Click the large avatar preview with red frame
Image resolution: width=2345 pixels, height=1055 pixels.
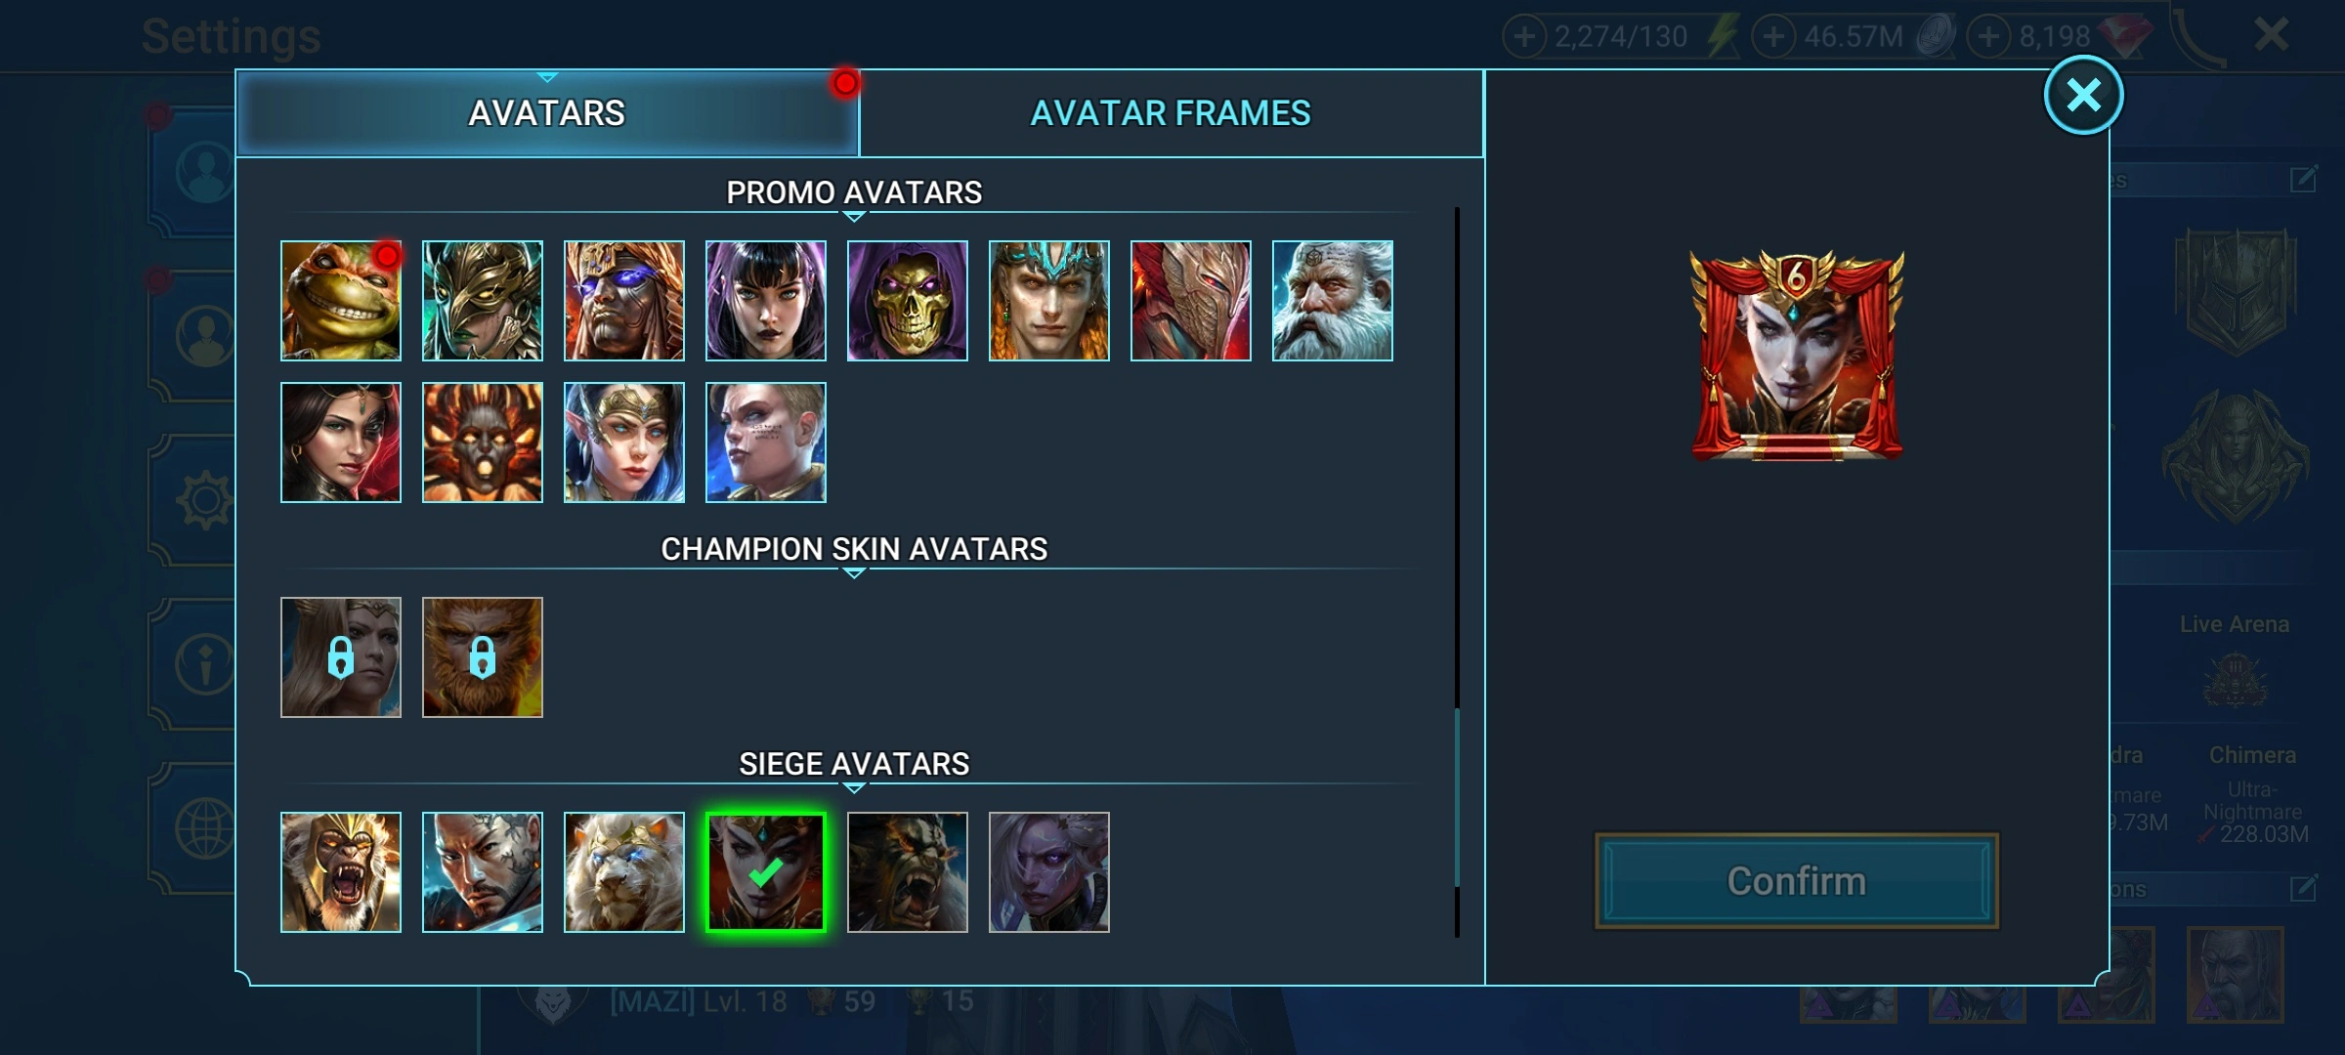click(x=1796, y=355)
